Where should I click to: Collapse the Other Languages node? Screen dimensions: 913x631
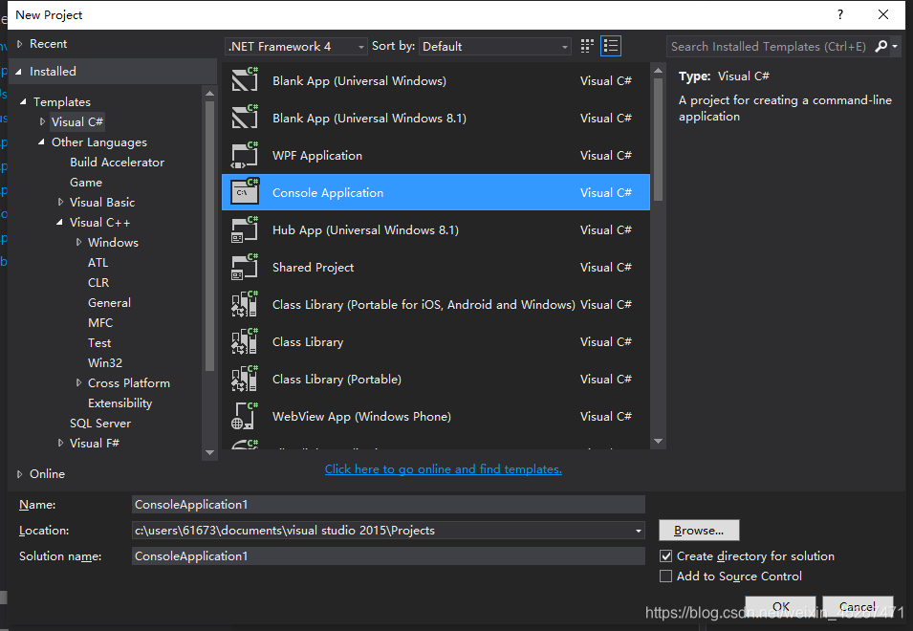pos(41,142)
